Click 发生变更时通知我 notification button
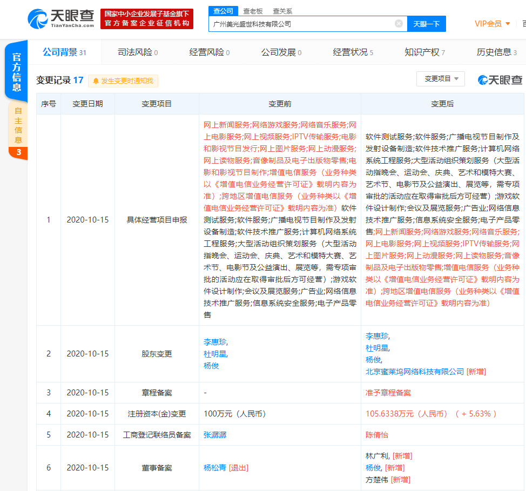Viewport: 526px width, 491px height. pos(123,81)
